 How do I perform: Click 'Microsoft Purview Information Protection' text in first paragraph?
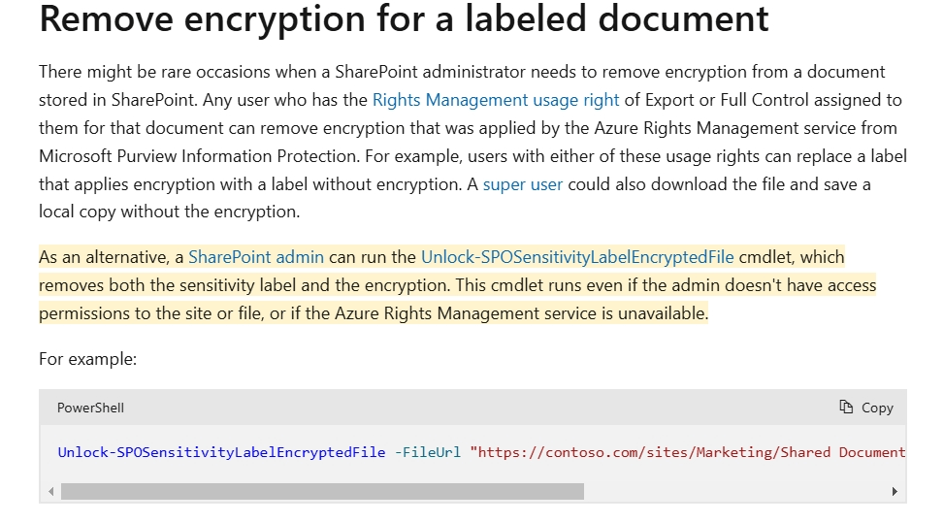(x=199, y=156)
